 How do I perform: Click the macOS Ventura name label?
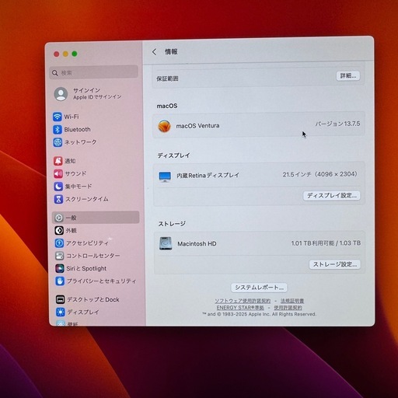coord(197,126)
